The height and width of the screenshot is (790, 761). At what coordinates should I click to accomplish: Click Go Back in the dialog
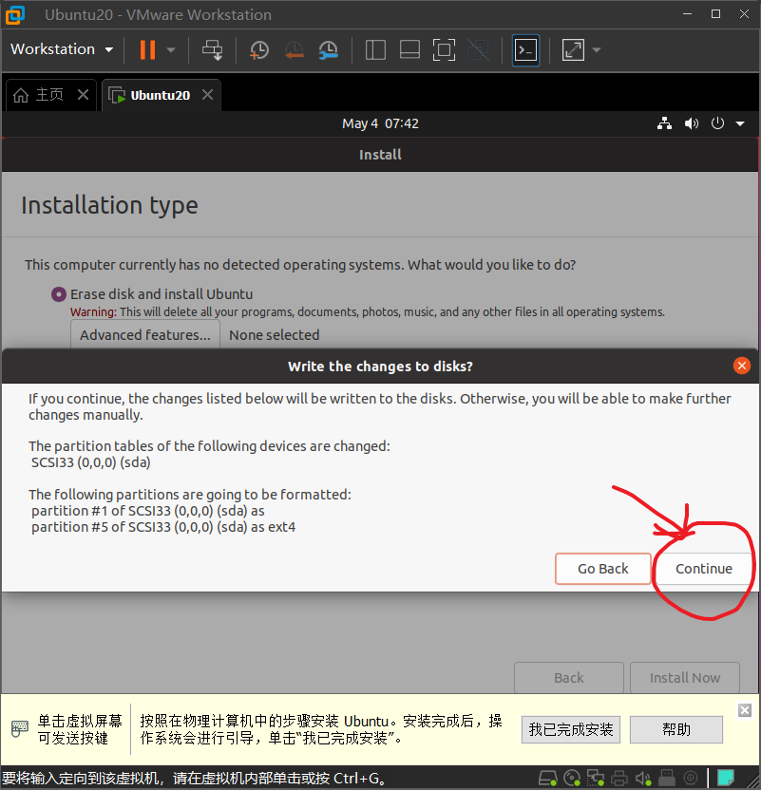point(602,569)
